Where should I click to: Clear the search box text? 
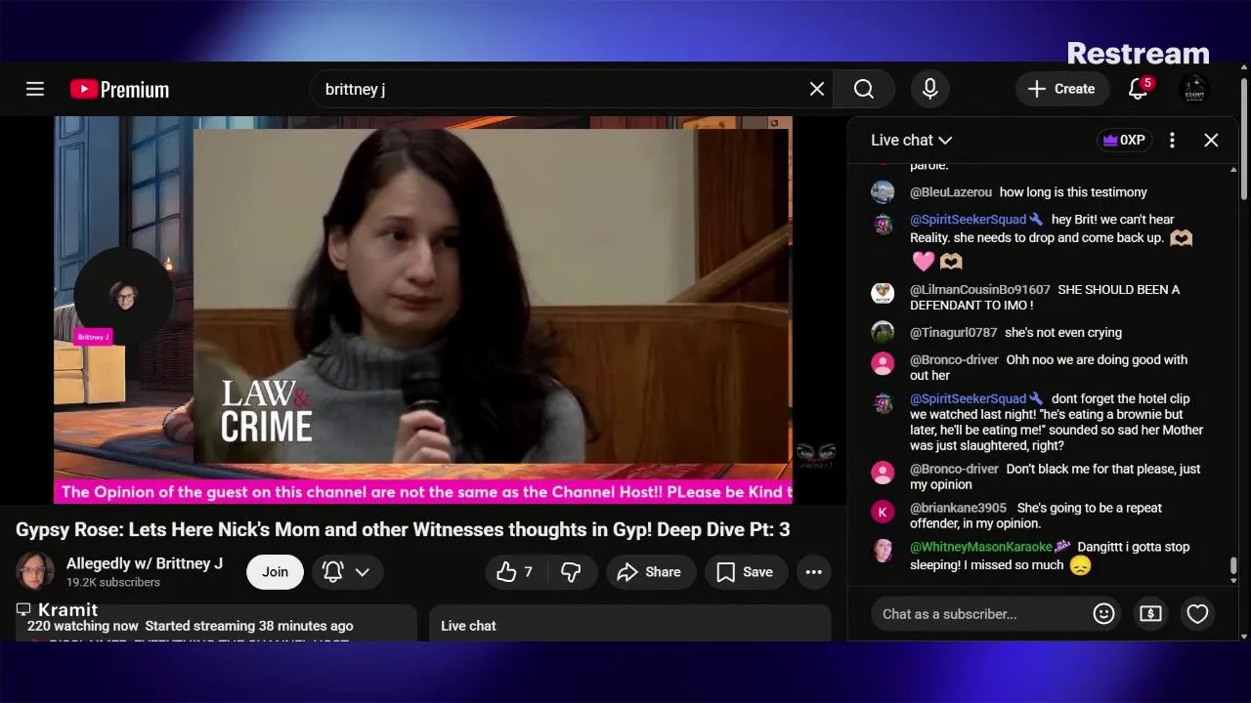click(x=817, y=89)
